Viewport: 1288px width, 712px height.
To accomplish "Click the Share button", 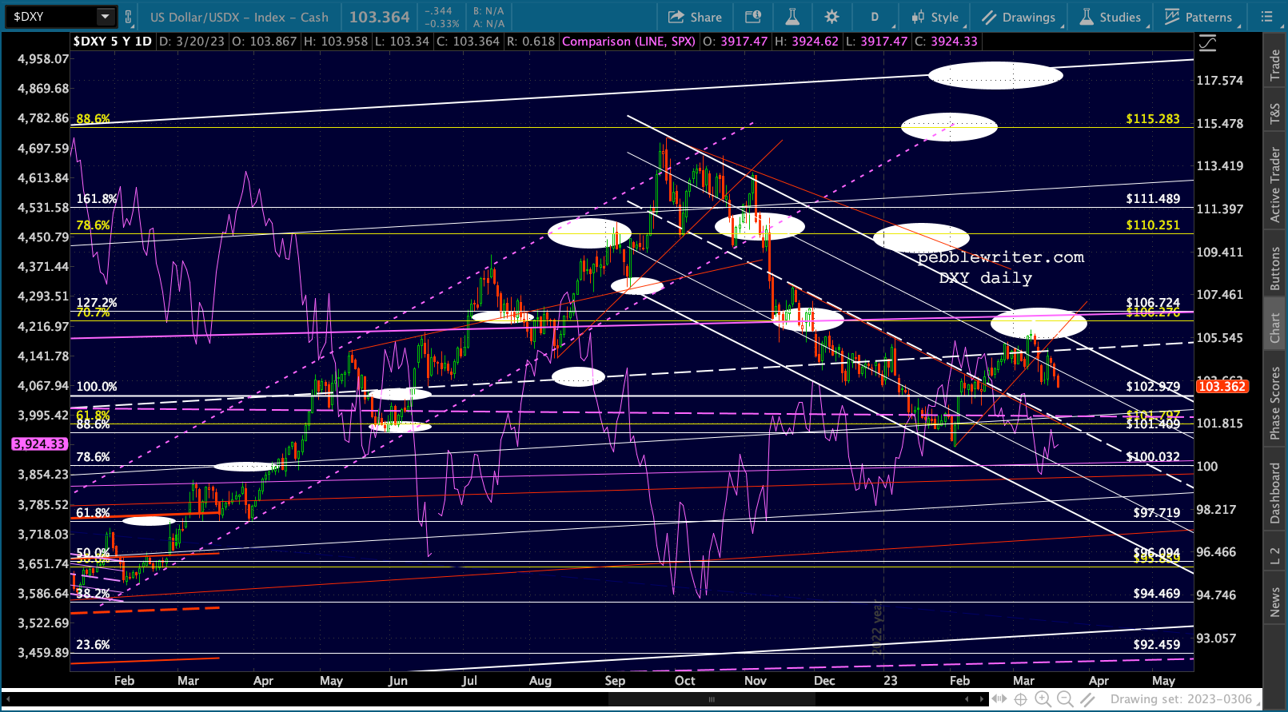I will tap(695, 17).
